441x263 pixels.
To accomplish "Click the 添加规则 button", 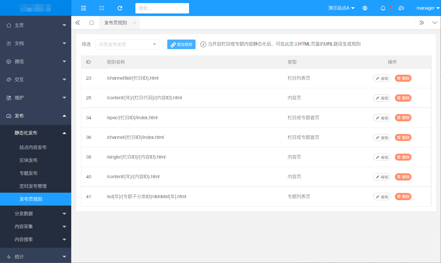I will click(181, 44).
